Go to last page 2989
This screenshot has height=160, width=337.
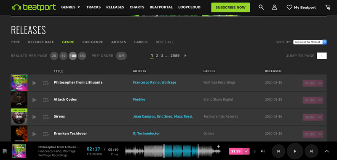(175, 56)
